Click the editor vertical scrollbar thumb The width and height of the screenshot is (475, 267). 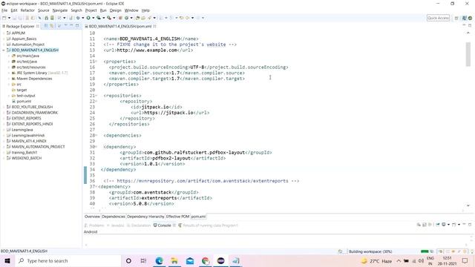[468, 54]
